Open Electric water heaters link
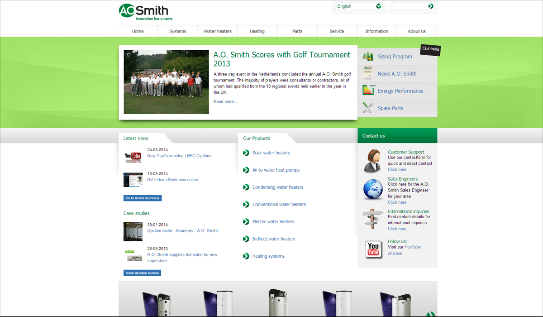This screenshot has width=543, height=317. point(273,222)
